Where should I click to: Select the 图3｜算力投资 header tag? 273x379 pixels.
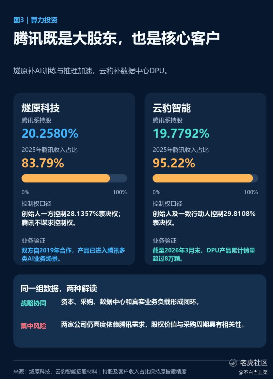click(36, 20)
